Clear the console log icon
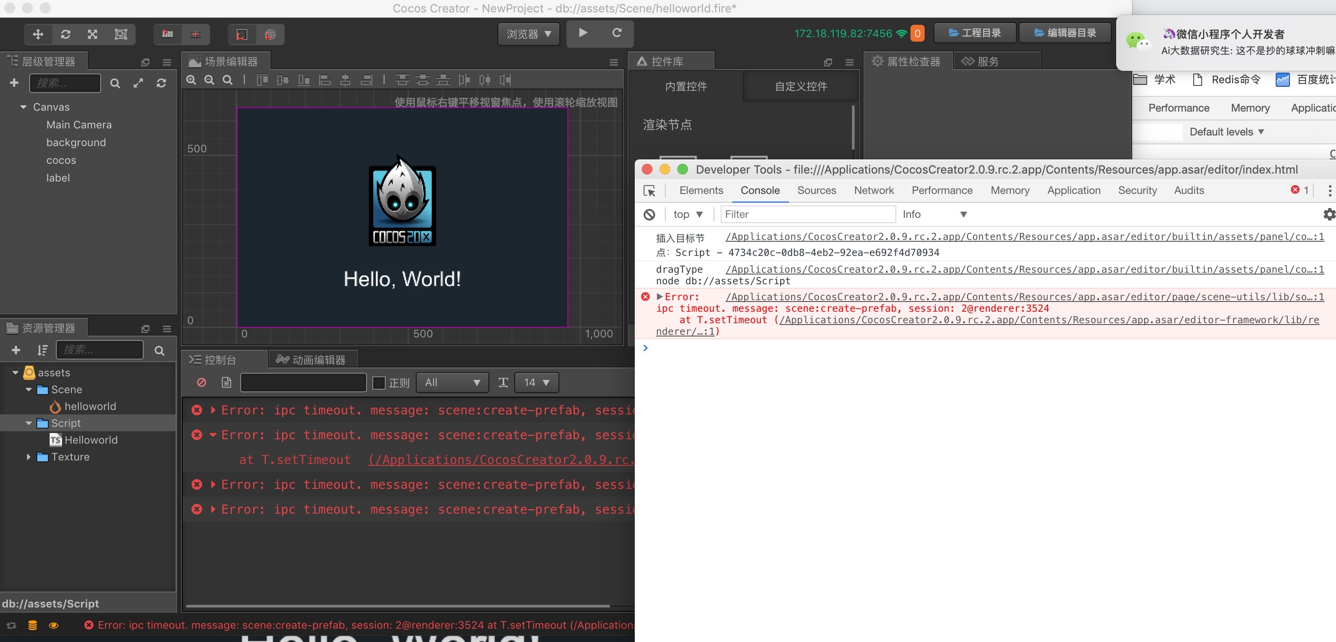 (202, 383)
